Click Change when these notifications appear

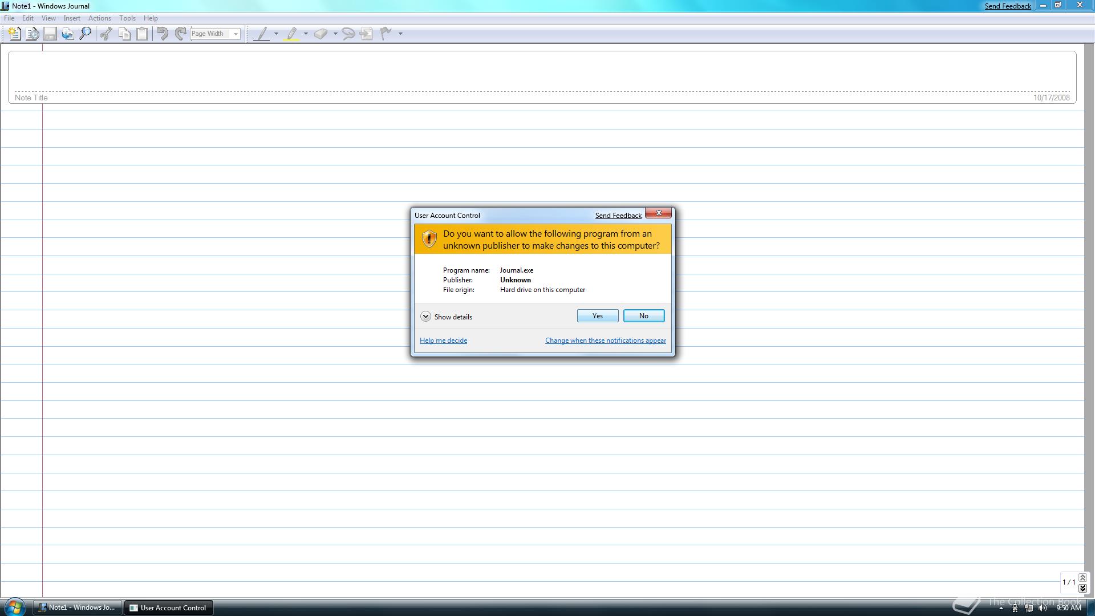(605, 341)
